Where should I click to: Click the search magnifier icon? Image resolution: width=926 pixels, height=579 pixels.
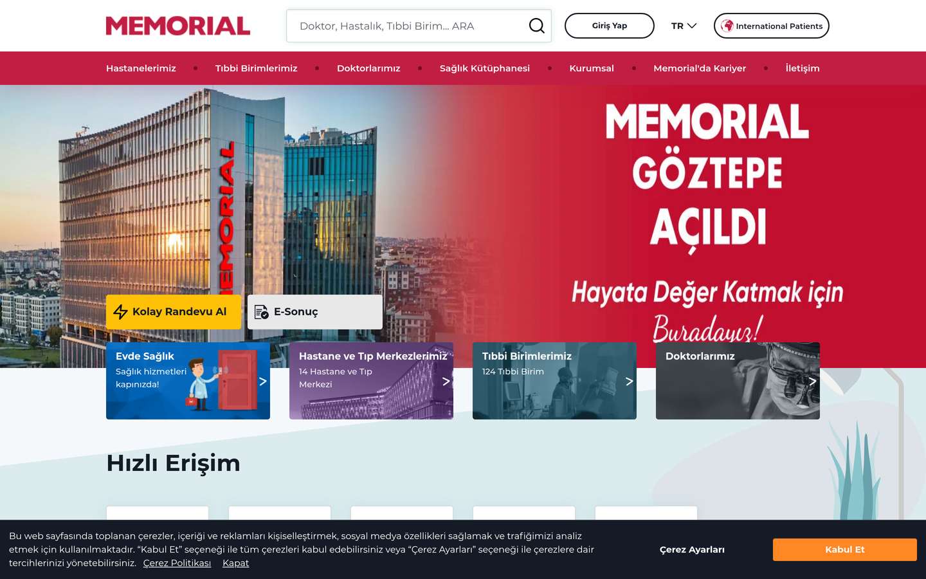tap(536, 26)
